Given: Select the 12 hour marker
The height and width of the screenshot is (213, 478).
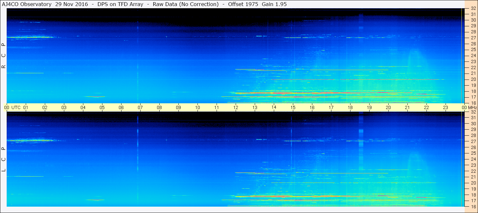Looking at the screenshot, I should click(236, 107).
